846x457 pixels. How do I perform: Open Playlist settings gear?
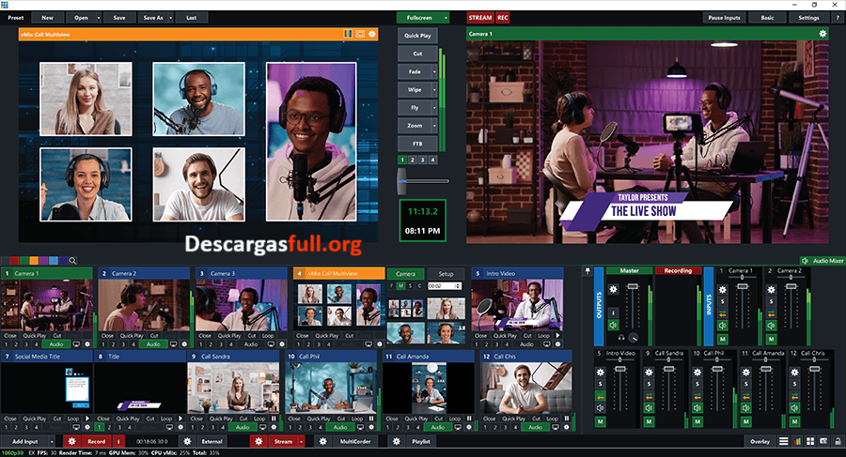(x=396, y=441)
